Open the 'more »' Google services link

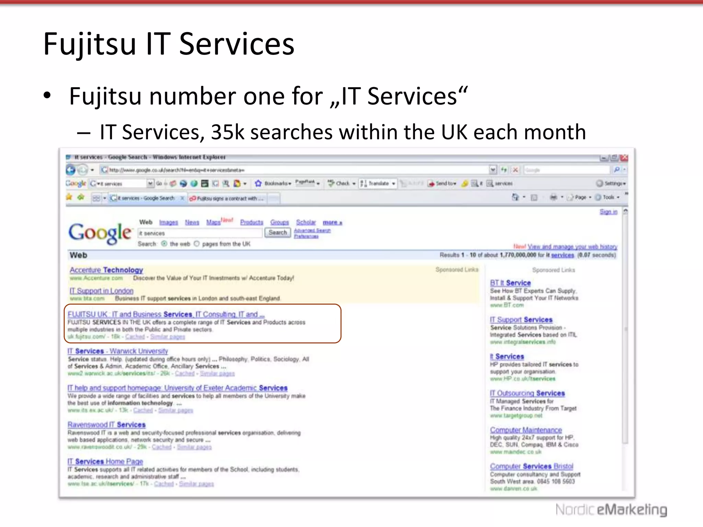tap(332, 222)
